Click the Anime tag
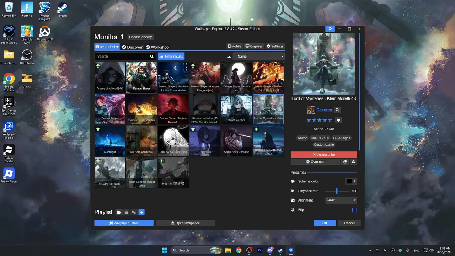 (x=302, y=138)
